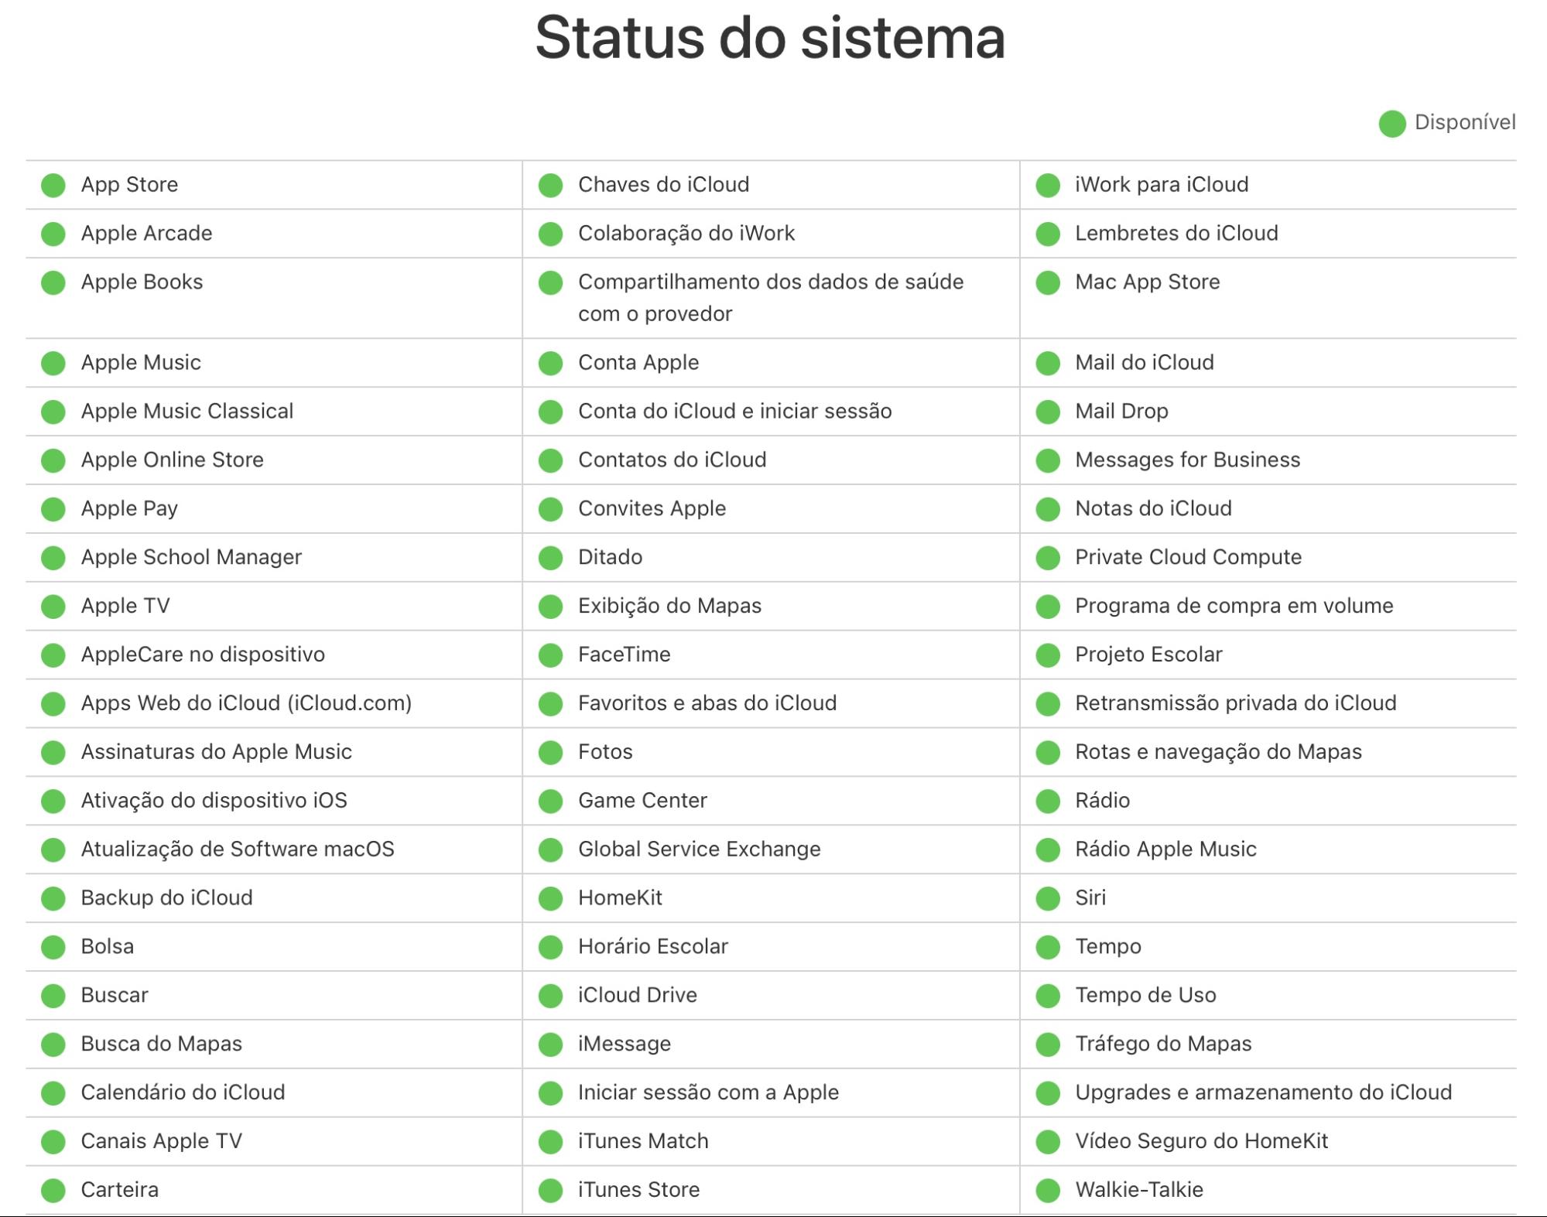Viewport: 1547px width, 1217px height.
Task: Click the green dot next to Private Cloud Compute
Action: [1049, 556]
